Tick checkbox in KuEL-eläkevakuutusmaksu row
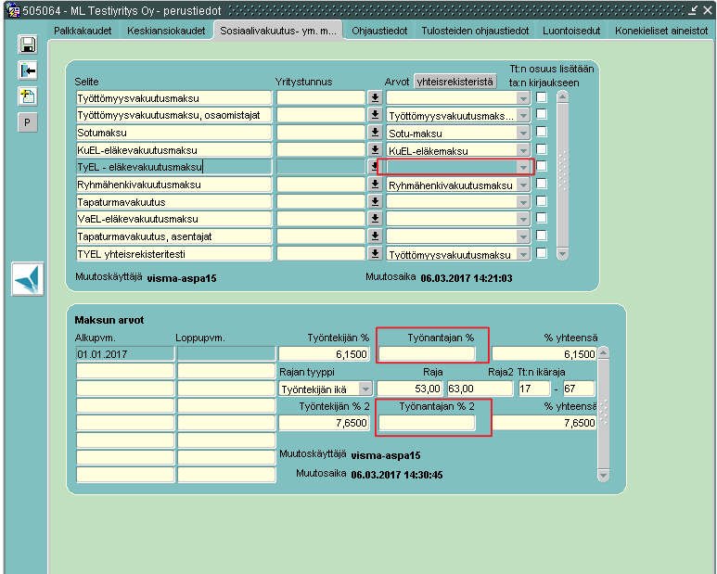This screenshot has width=717, height=574. coord(542,149)
